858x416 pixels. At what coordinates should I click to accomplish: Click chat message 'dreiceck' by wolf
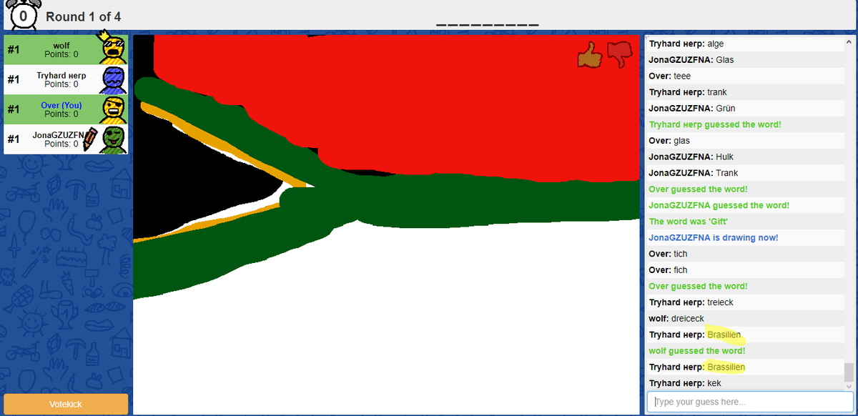pyautogui.click(x=688, y=318)
